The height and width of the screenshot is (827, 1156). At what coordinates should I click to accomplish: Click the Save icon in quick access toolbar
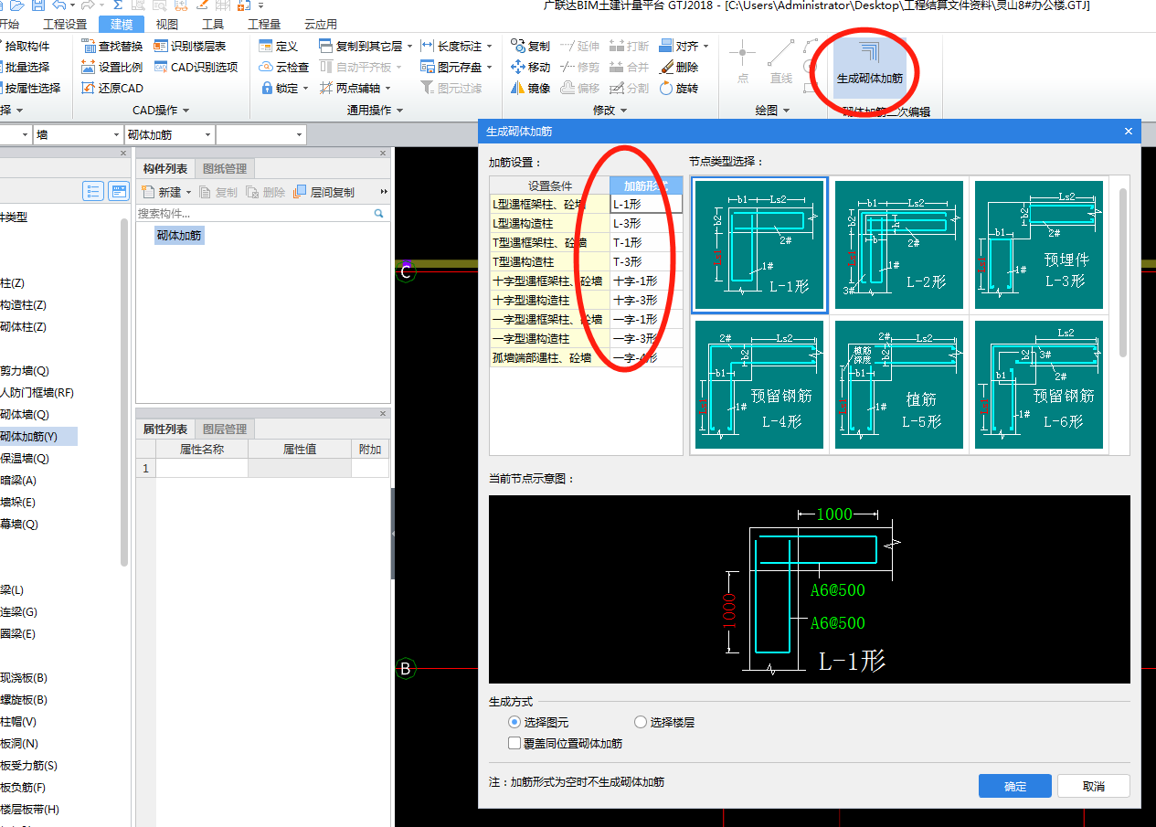coord(37,5)
